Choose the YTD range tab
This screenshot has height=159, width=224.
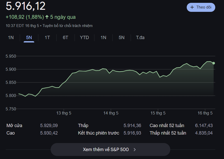click(84, 38)
